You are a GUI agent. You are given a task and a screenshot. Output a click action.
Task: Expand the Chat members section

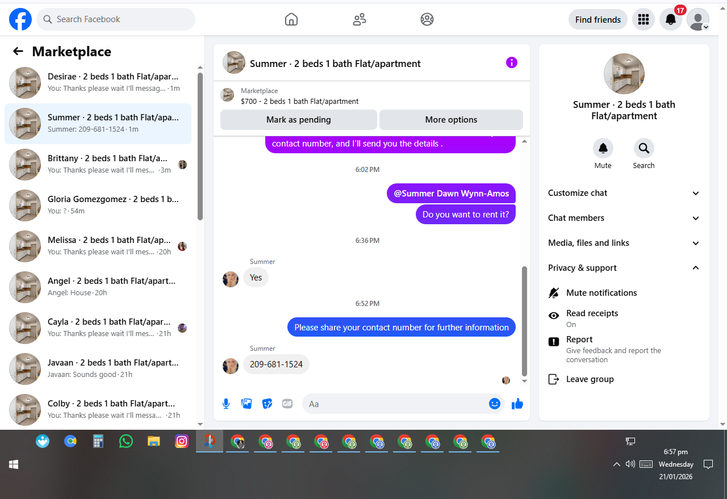point(624,218)
